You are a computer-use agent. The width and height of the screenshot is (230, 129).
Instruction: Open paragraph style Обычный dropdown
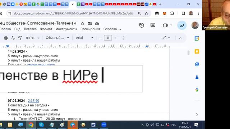tap(57, 38)
